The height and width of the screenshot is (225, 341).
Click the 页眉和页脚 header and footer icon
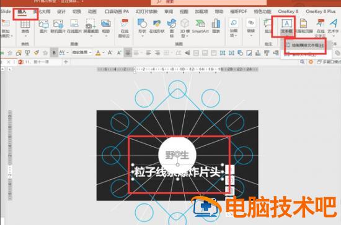[303, 23]
